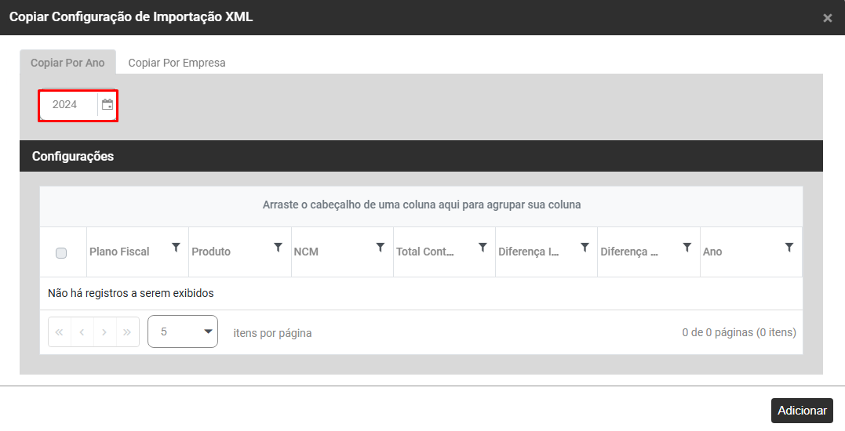Go to the previous page of results

82,332
